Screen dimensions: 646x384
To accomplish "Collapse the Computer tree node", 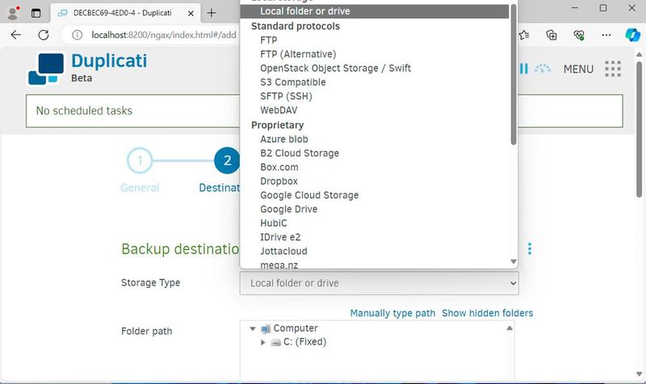I will [253, 328].
